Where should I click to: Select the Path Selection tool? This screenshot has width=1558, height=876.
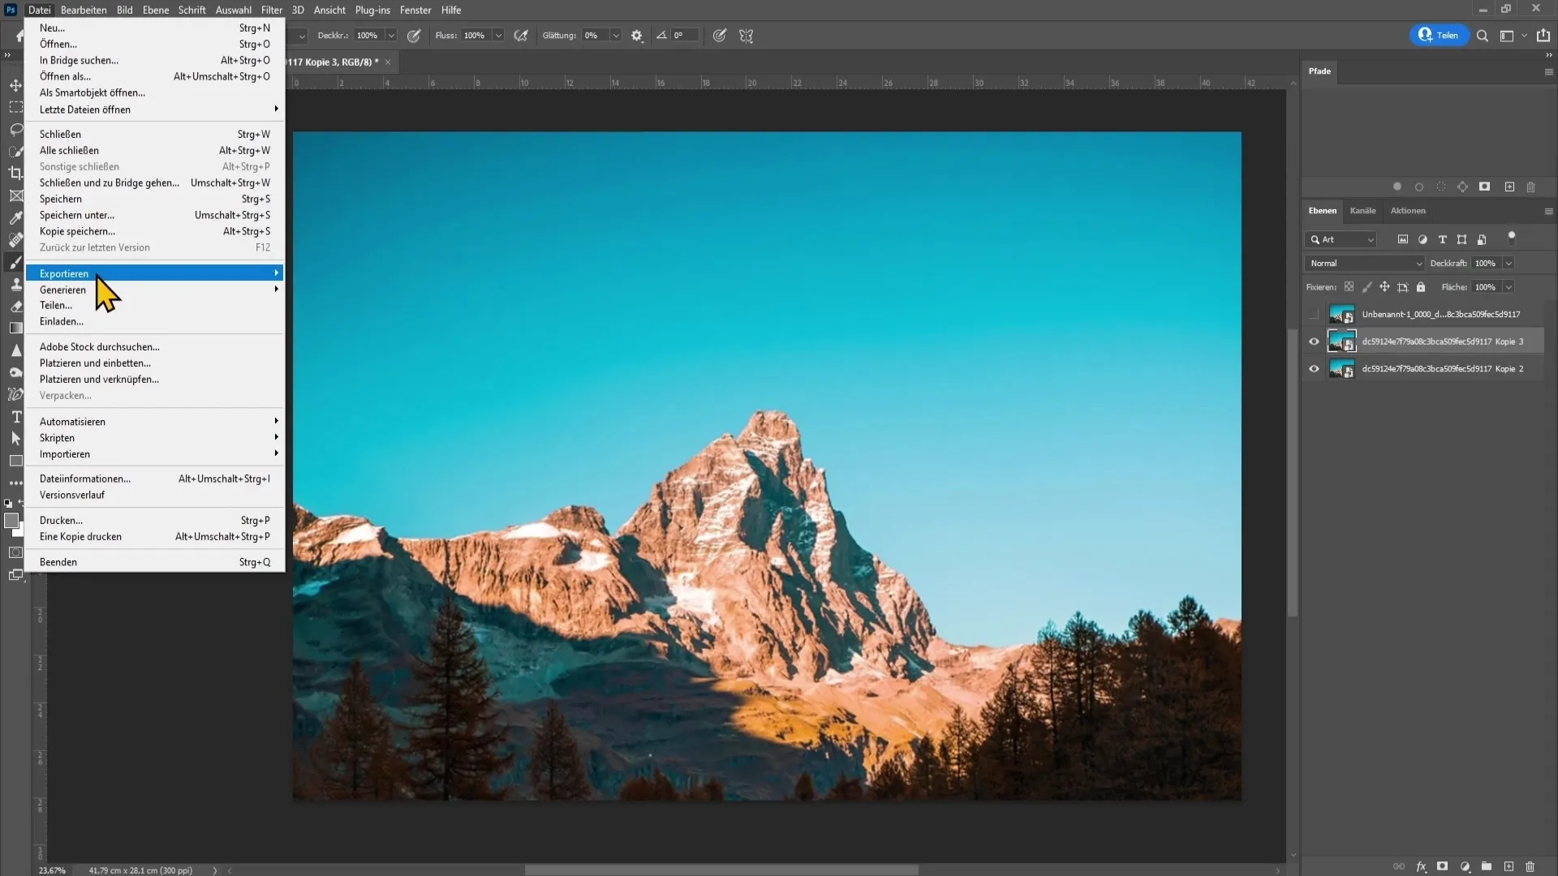point(15,439)
